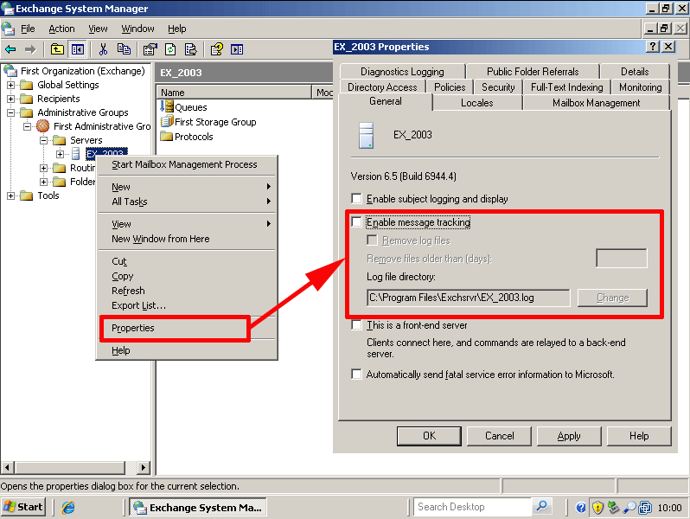Image resolution: width=690 pixels, height=519 pixels.
Task: Expand the EX_2003 server node
Action: [60, 154]
